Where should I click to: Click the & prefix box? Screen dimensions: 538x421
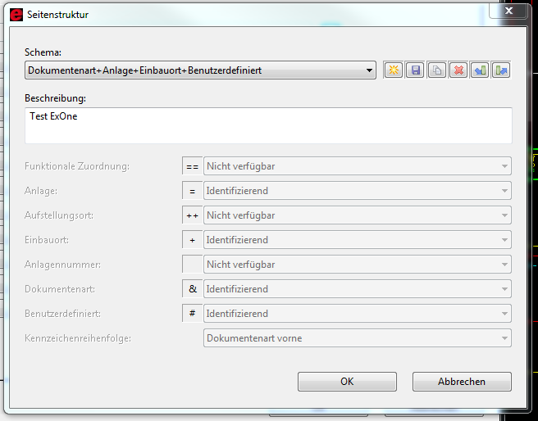(192, 289)
